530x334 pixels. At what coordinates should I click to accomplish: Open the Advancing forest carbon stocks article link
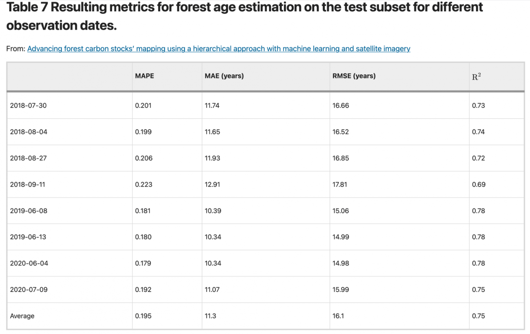coord(219,49)
